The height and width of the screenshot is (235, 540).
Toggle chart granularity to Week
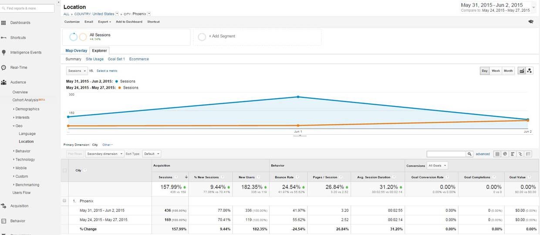(x=496, y=71)
